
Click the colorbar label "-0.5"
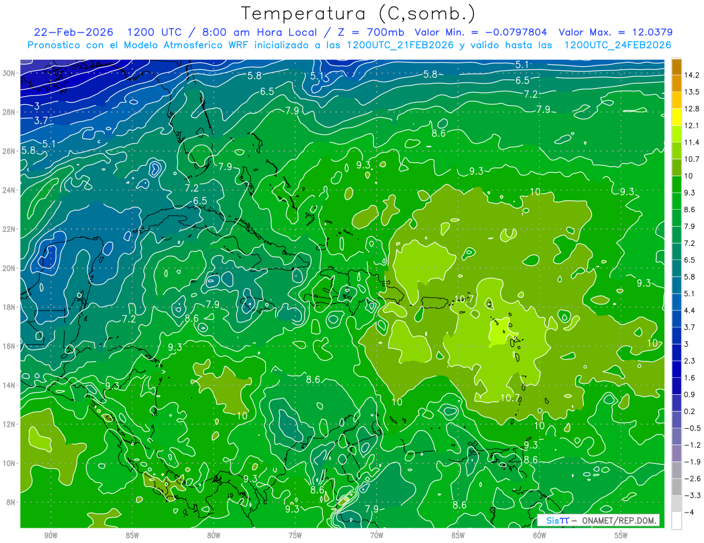click(x=692, y=428)
